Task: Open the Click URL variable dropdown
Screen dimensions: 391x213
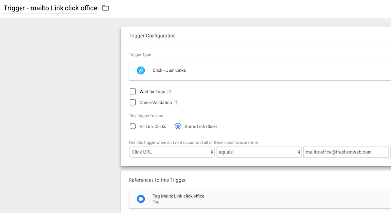Action: click(172, 152)
